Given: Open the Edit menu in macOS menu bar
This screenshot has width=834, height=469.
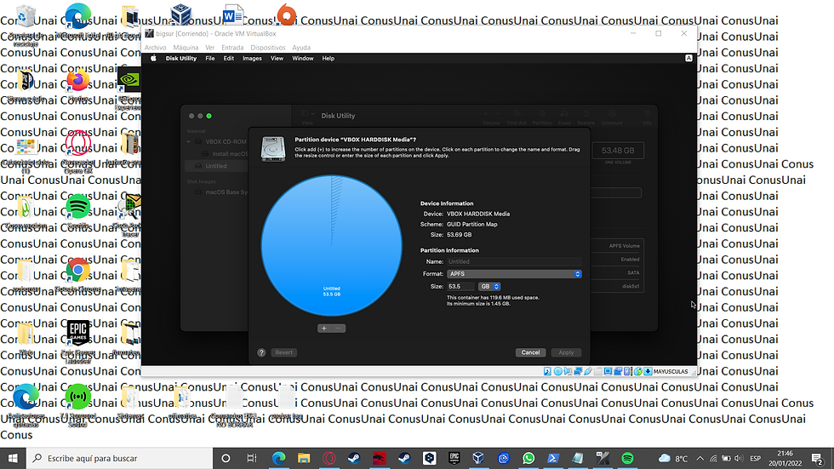Looking at the screenshot, I should coord(229,59).
